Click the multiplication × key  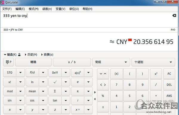click(x=156, y=96)
